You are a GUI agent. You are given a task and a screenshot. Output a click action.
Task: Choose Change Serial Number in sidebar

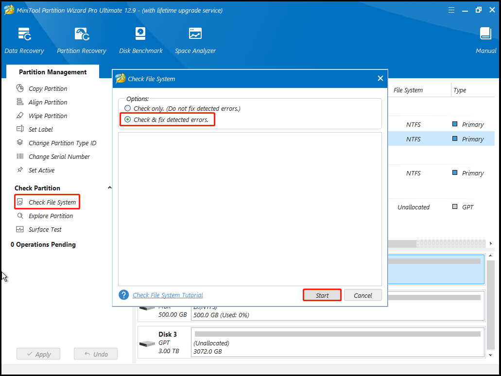pyautogui.click(x=59, y=156)
